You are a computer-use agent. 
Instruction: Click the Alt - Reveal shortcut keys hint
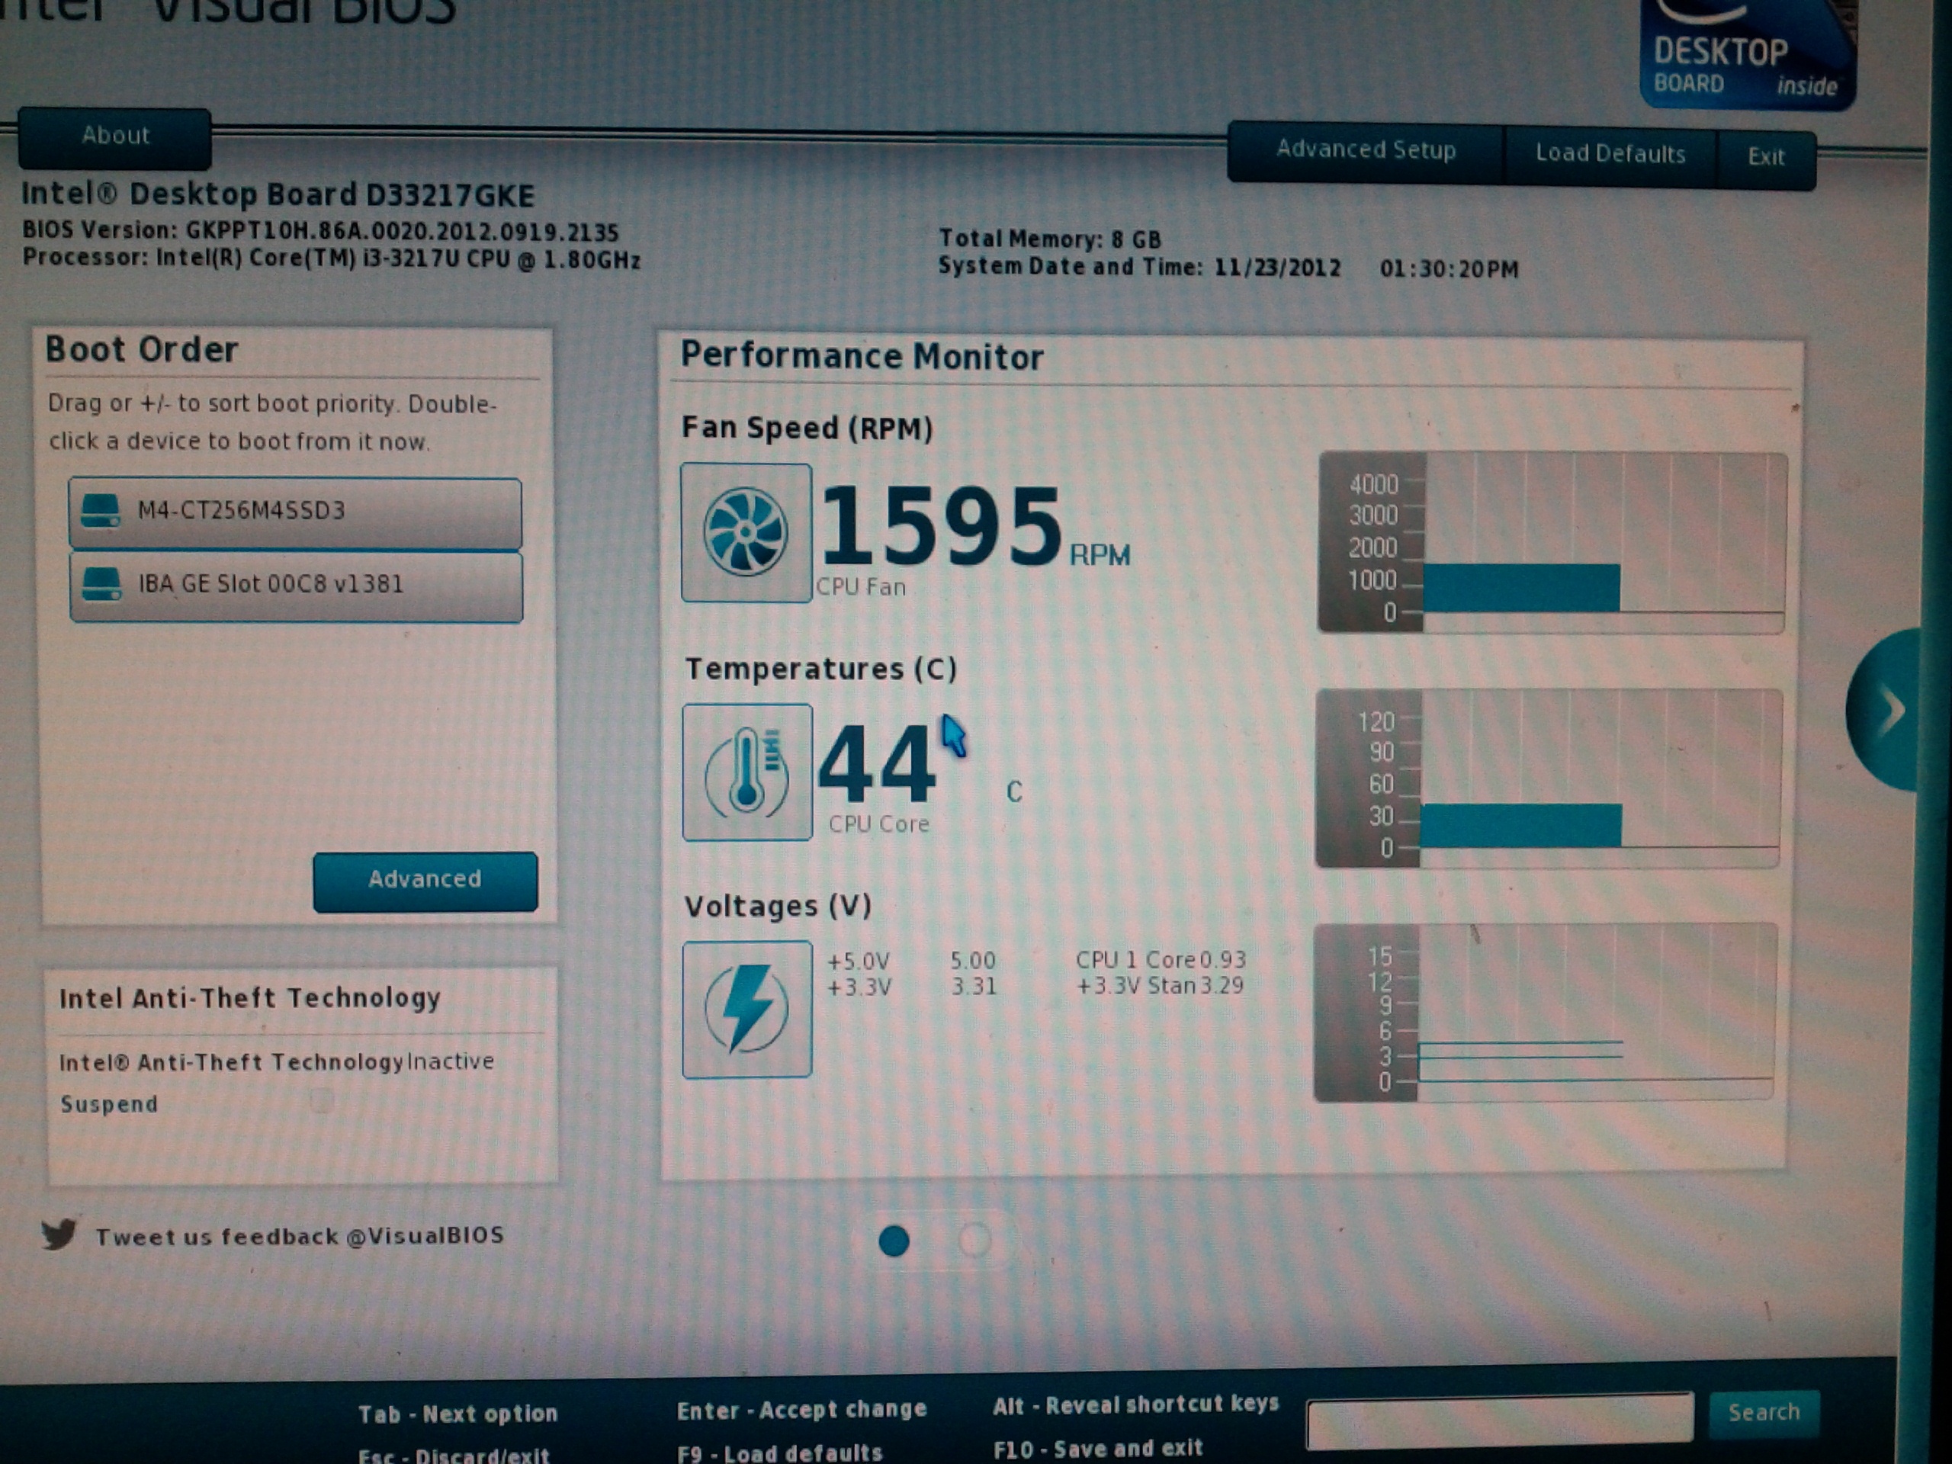point(1135,1404)
